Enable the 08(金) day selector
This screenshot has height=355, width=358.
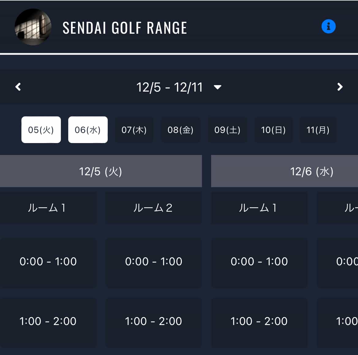181,130
